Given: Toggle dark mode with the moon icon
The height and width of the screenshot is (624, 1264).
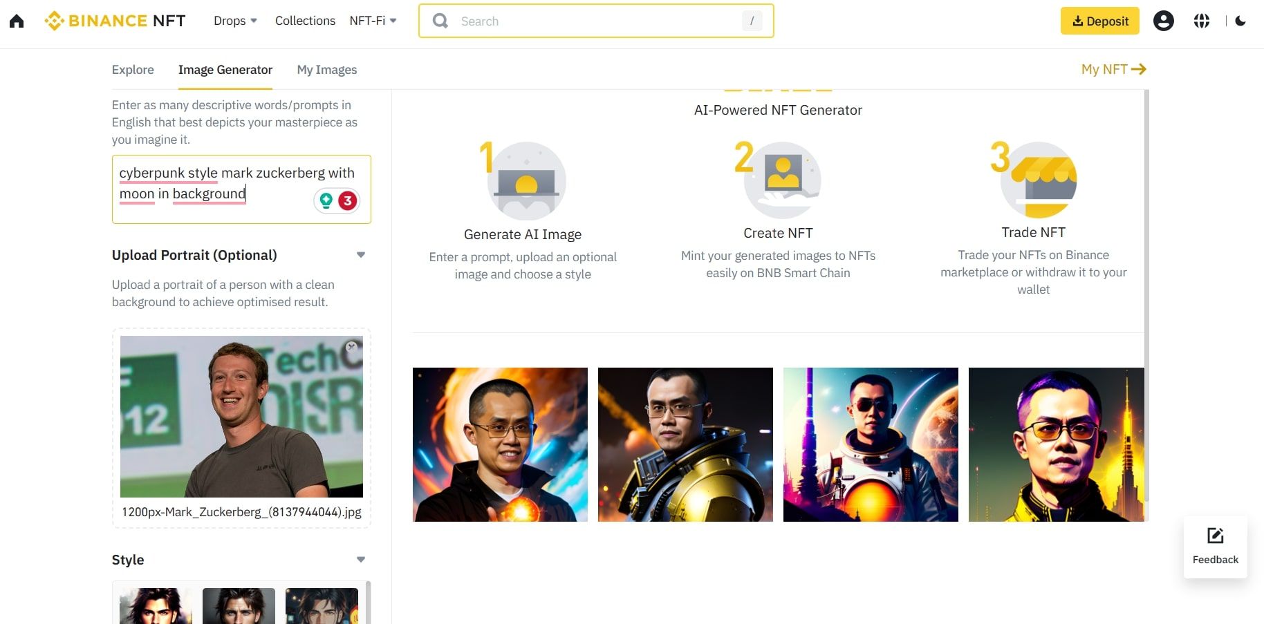Looking at the screenshot, I should (x=1240, y=21).
